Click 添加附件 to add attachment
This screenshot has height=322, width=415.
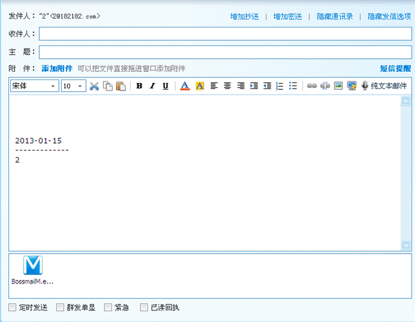[56, 69]
